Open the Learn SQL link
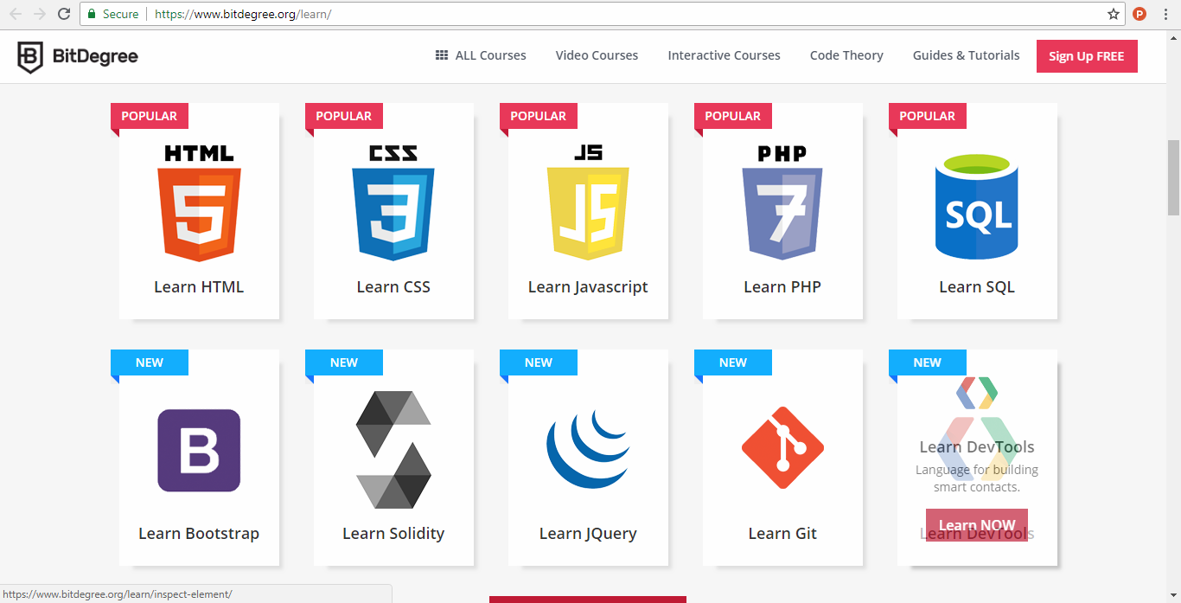The width and height of the screenshot is (1181, 603). pyautogui.click(x=977, y=287)
